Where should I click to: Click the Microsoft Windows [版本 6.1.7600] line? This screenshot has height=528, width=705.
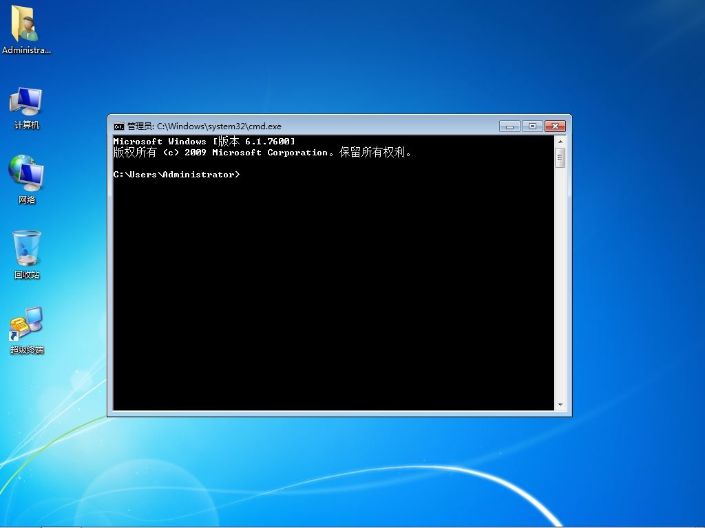(204, 142)
